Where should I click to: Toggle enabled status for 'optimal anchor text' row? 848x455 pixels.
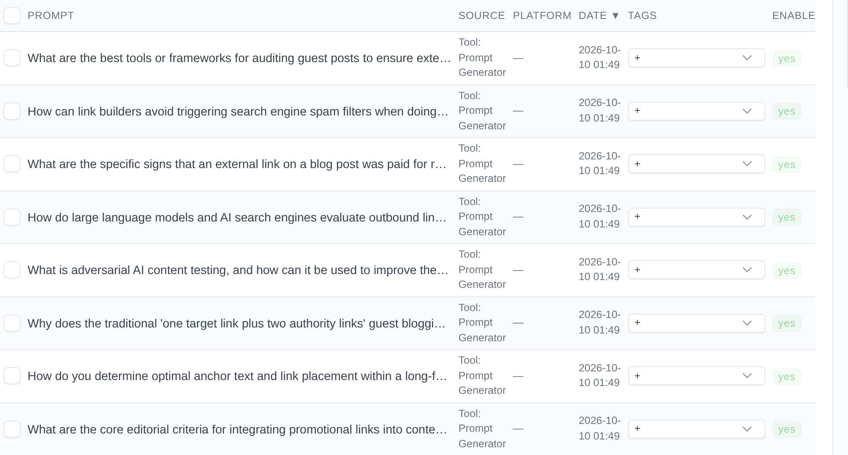coord(786,377)
